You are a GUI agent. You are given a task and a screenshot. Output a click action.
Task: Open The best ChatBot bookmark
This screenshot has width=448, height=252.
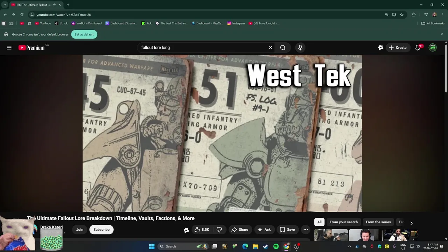[x=171, y=23]
